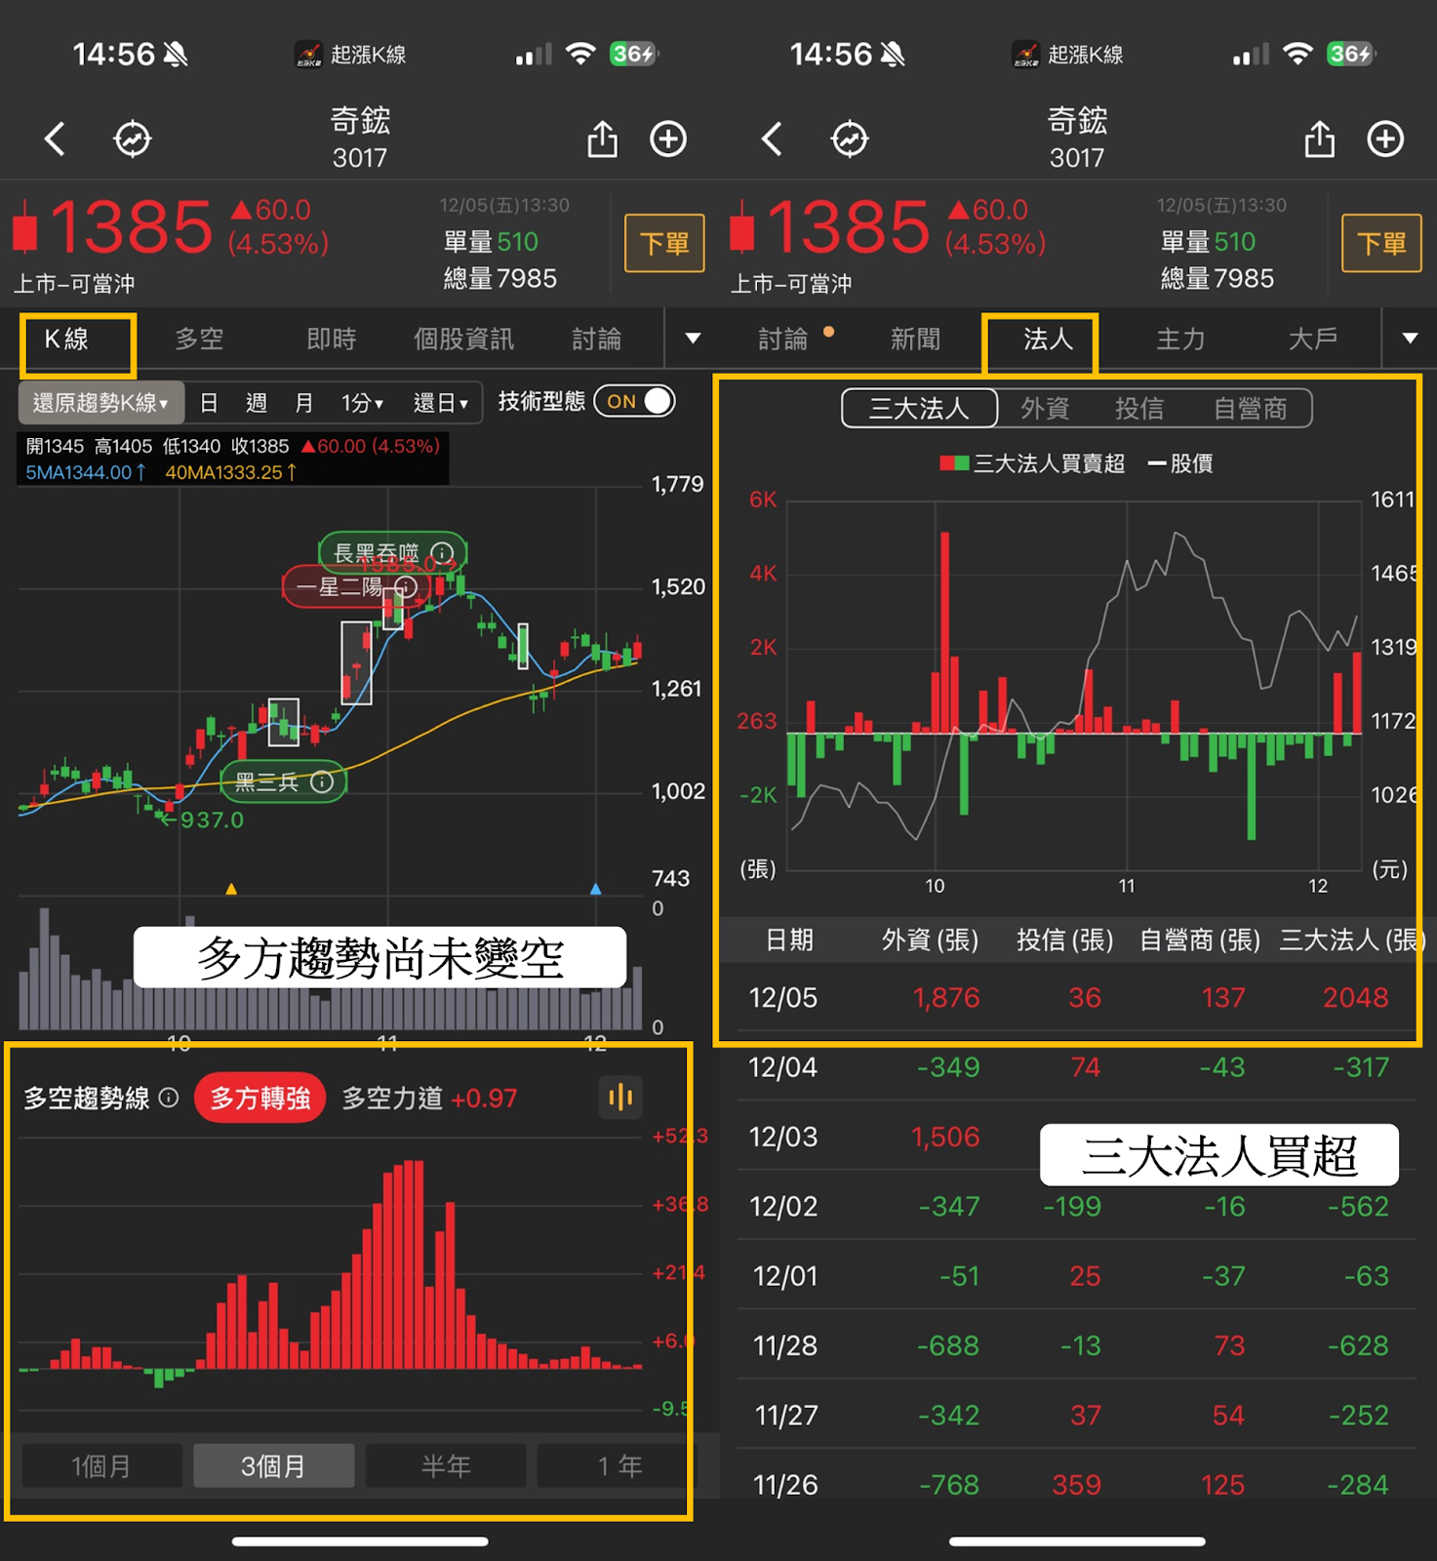Viewport: 1437px width, 1561px height.
Task: Tap the back arrow on the left screen
Action: 55,140
